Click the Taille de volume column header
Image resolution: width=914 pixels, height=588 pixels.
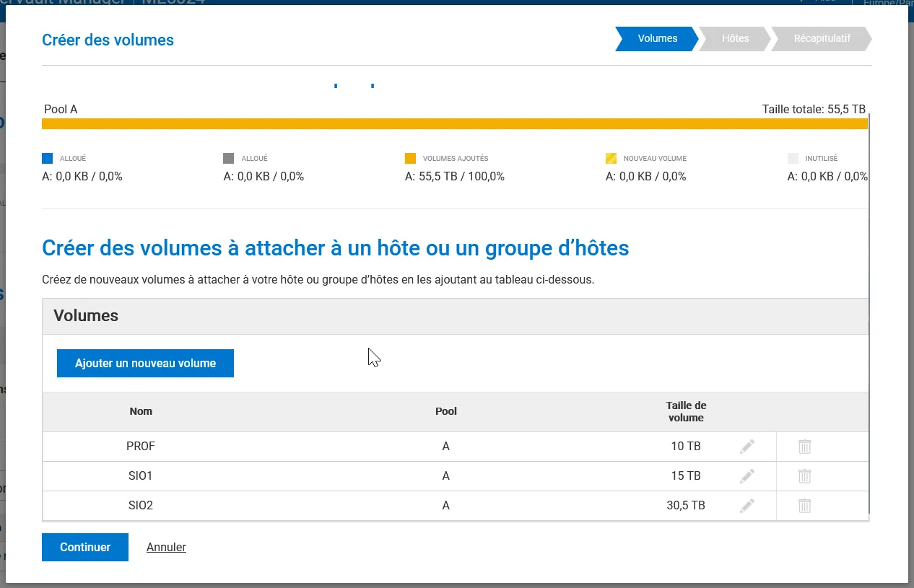click(x=686, y=411)
